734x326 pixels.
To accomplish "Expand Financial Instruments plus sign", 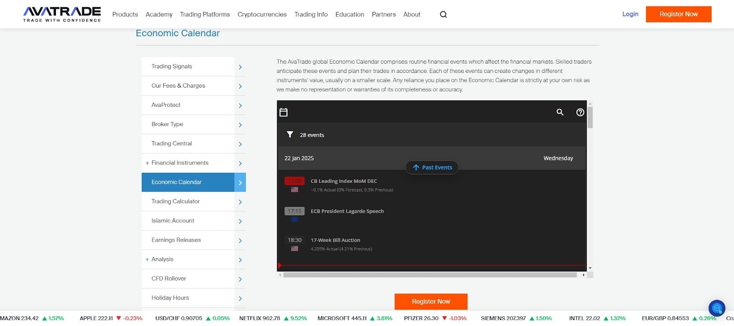I will pyautogui.click(x=147, y=163).
